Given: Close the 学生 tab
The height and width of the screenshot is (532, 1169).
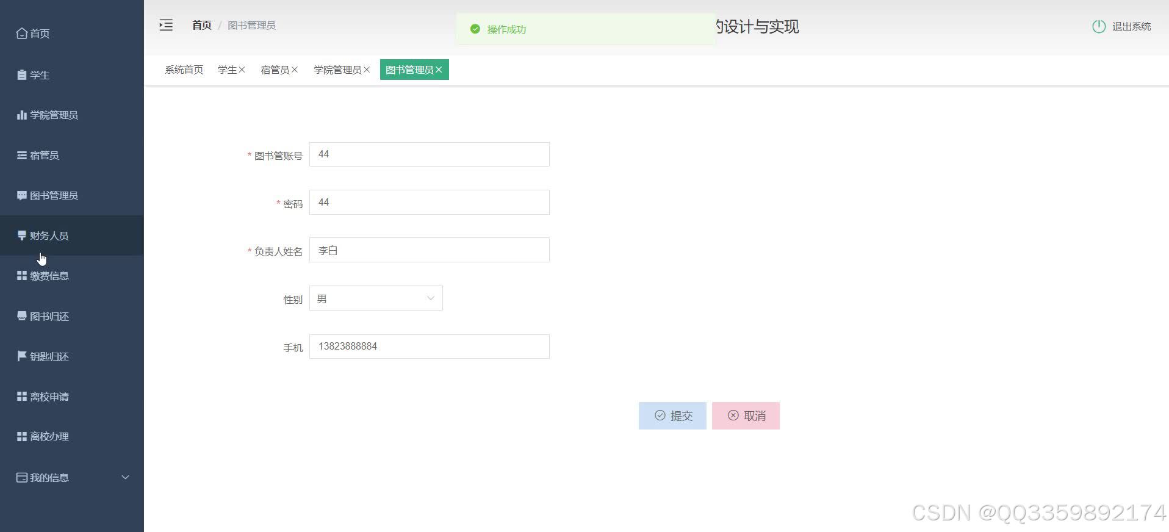Looking at the screenshot, I should point(242,70).
